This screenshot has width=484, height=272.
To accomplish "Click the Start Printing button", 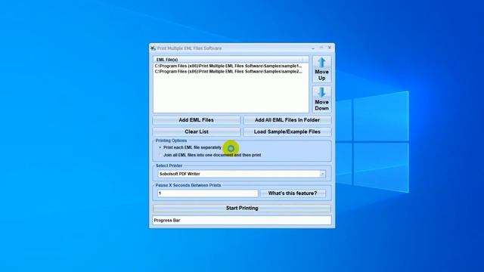I will coord(242,209).
